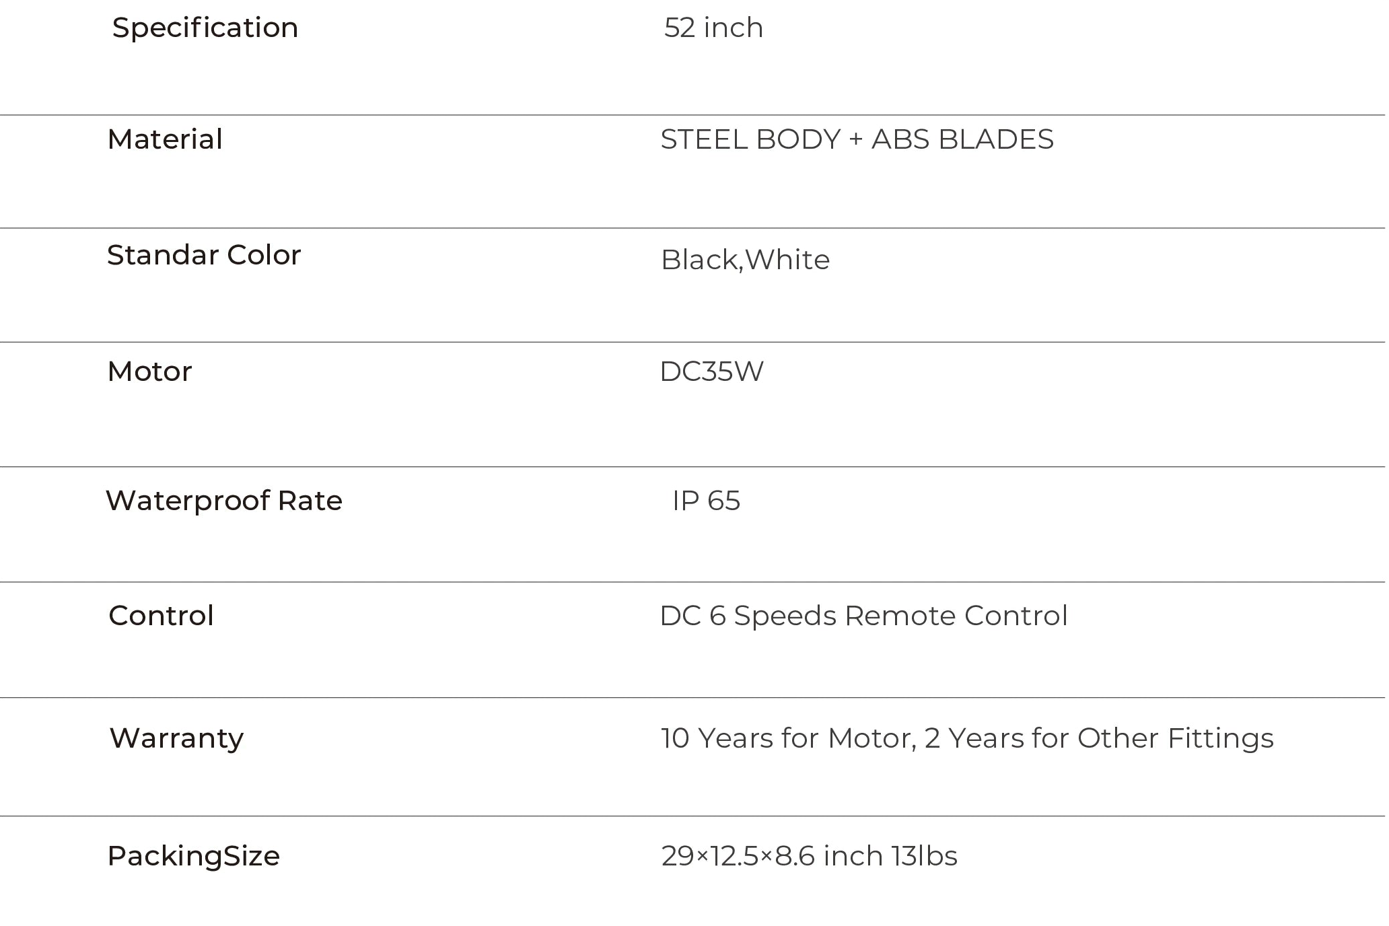Click the Specification row label
The height and width of the screenshot is (926, 1389).
[x=205, y=28]
